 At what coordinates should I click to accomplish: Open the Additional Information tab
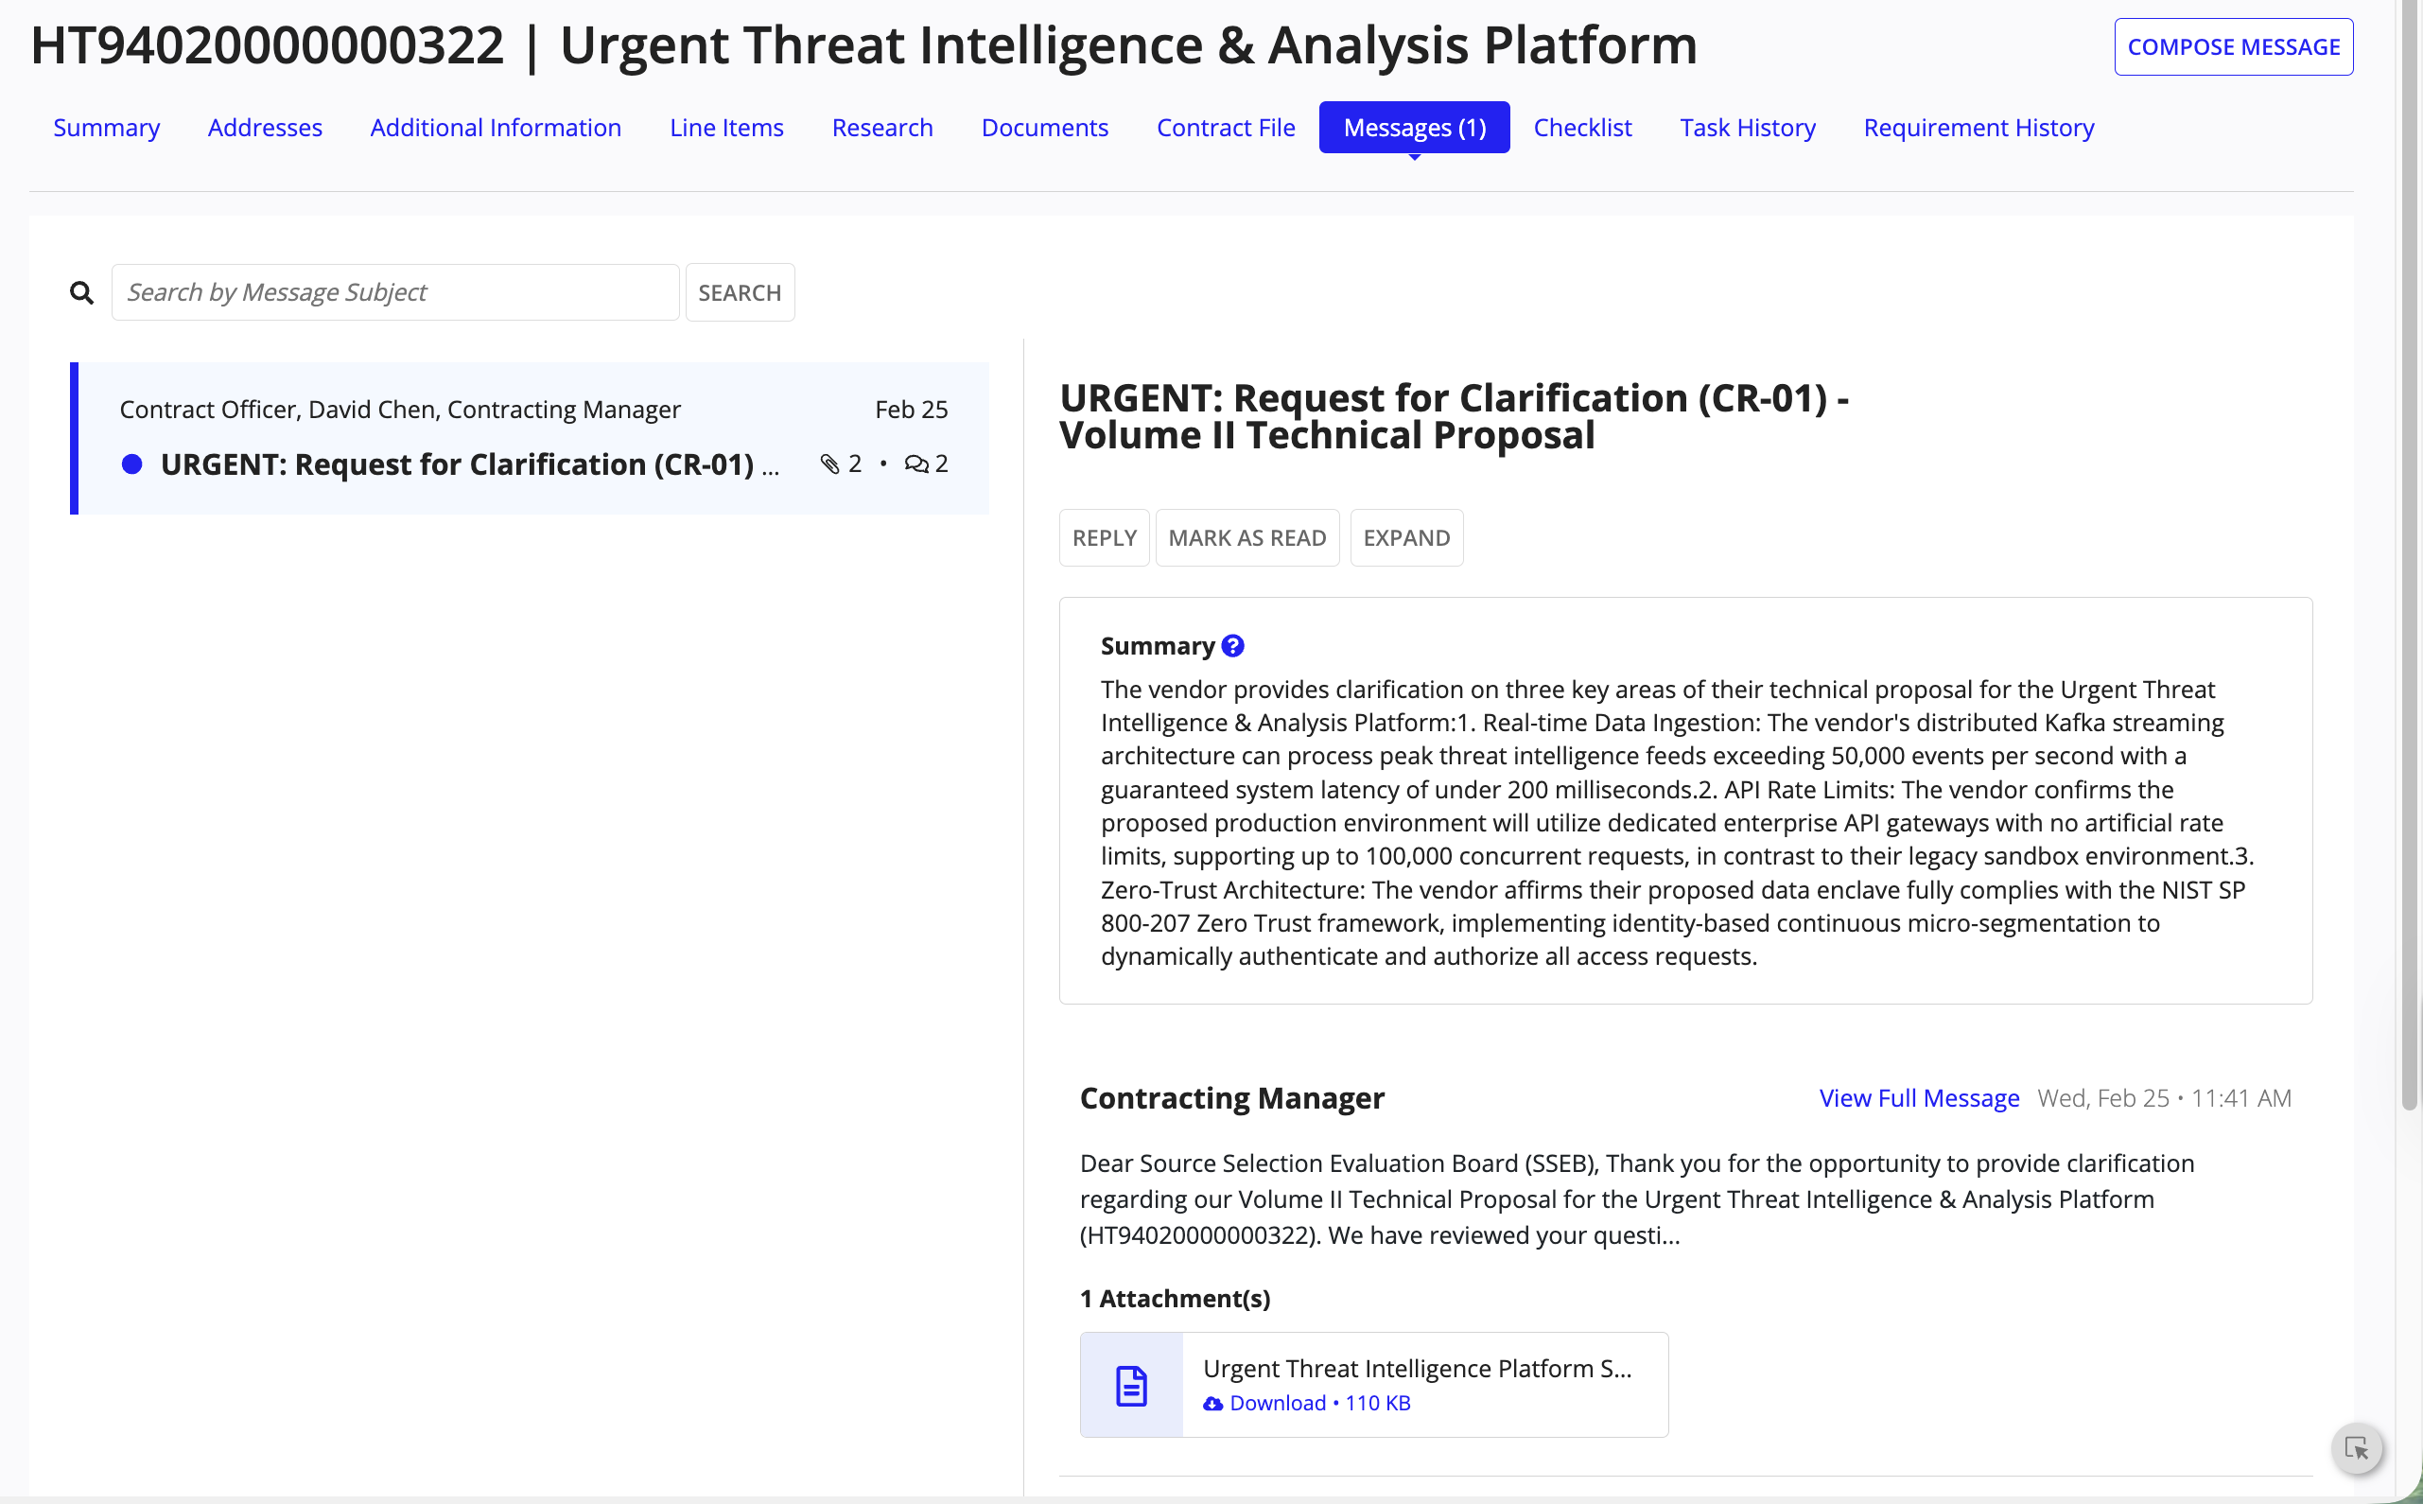496,128
